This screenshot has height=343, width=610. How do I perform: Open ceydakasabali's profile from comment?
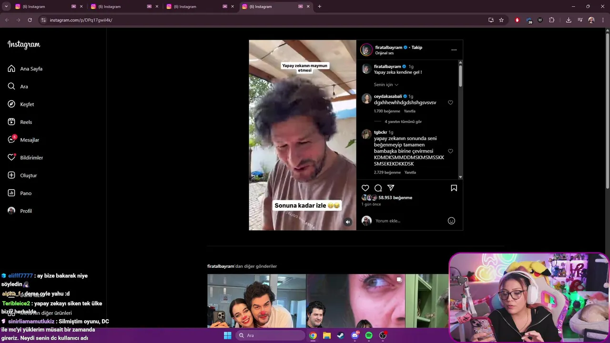[x=387, y=96]
